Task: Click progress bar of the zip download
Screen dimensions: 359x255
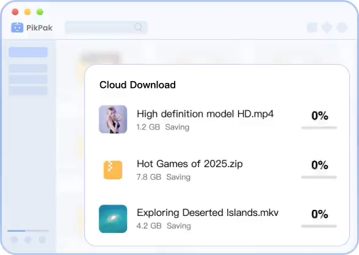Action: tap(319, 177)
